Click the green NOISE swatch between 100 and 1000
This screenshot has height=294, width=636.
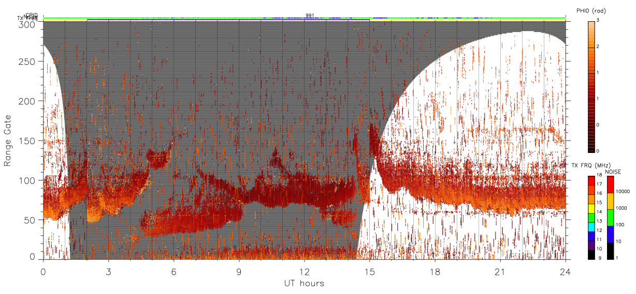pos(610,218)
